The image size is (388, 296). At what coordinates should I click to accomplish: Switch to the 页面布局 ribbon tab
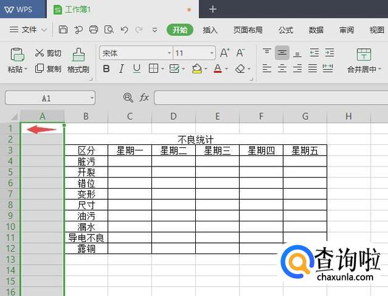pos(248,30)
